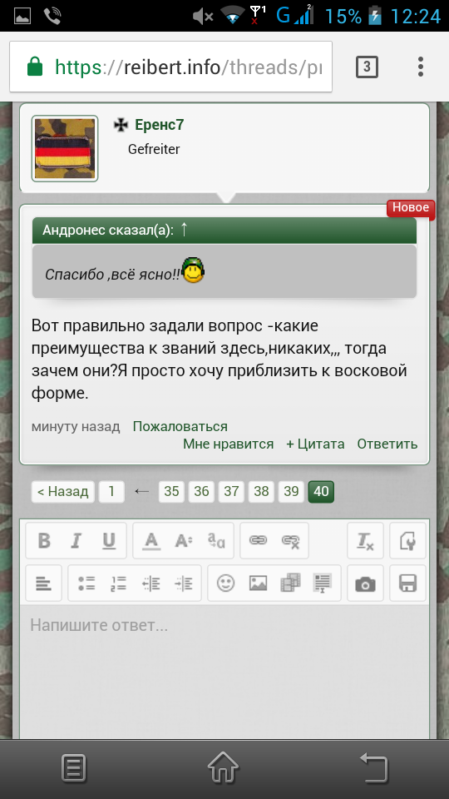
Task: Save draft with floppy disk icon
Action: click(x=407, y=583)
